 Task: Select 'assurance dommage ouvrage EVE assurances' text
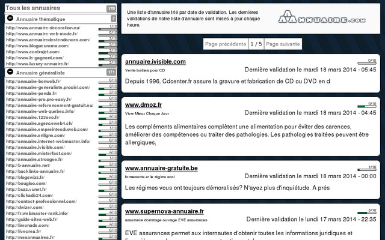[x=166, y=220]
